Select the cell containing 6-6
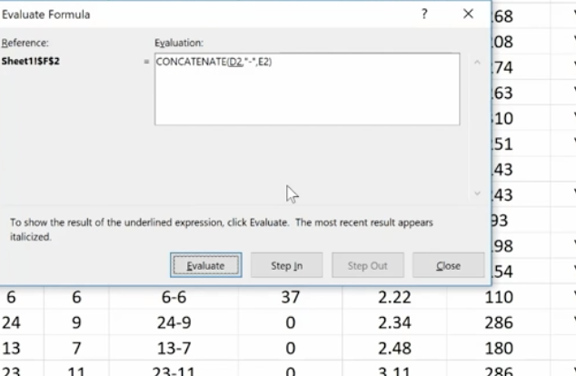 (x=174, y=298)
